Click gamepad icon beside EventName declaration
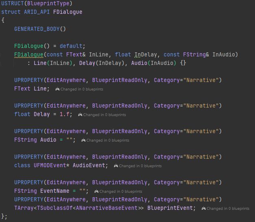This screenshot has width=255, height=222. click(96, 191)
